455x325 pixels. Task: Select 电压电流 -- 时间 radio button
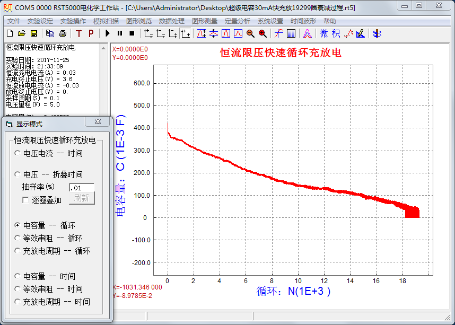click(18, 154)
